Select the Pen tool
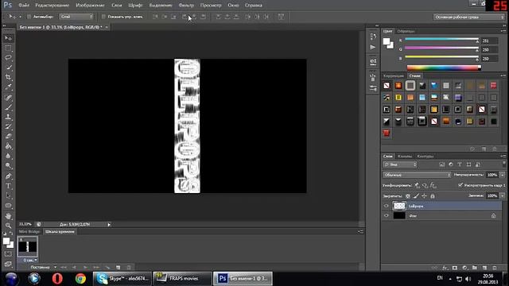Viewport: 509px width, 286px height. click(9, 176)
